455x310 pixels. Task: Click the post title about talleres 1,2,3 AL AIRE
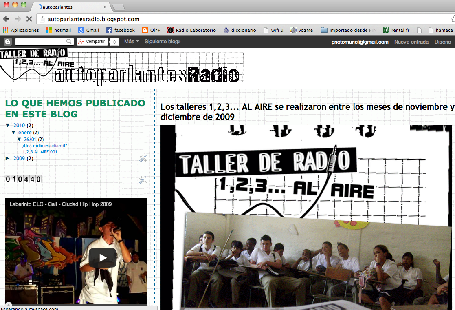click(308, 112)
